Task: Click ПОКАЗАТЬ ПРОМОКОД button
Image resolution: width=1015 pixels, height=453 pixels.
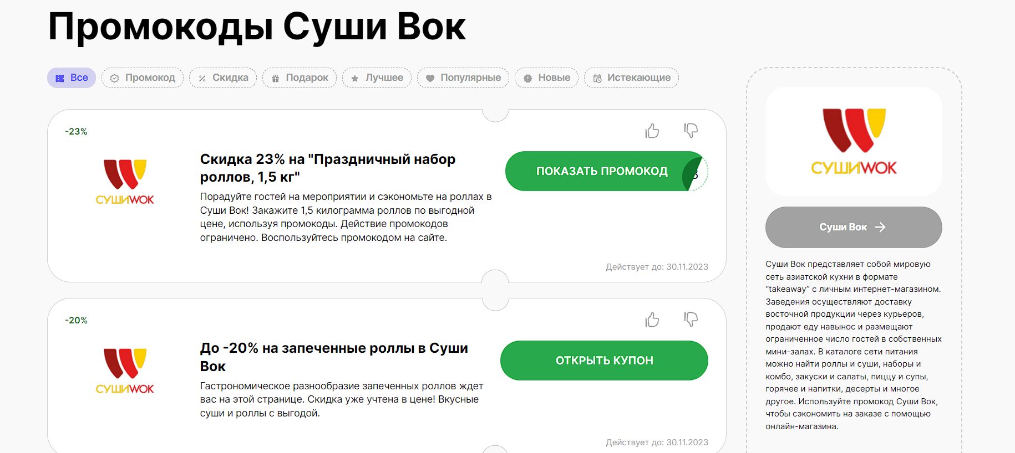Action: point(606,171)
